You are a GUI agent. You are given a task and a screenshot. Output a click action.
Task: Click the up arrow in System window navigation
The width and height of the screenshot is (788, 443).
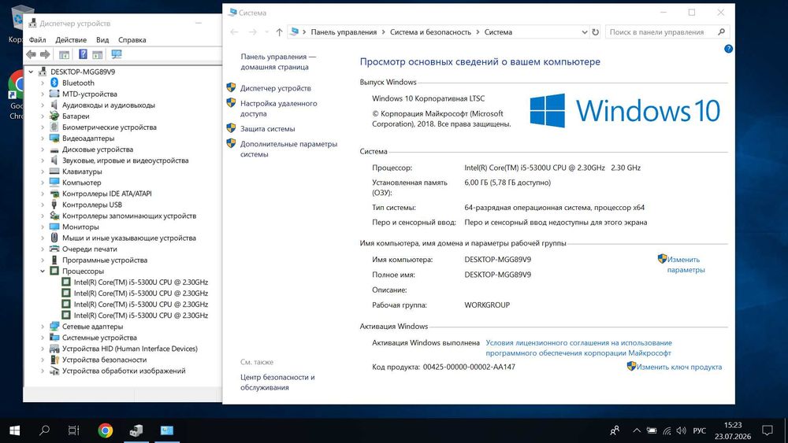click(x=279, y=32)
